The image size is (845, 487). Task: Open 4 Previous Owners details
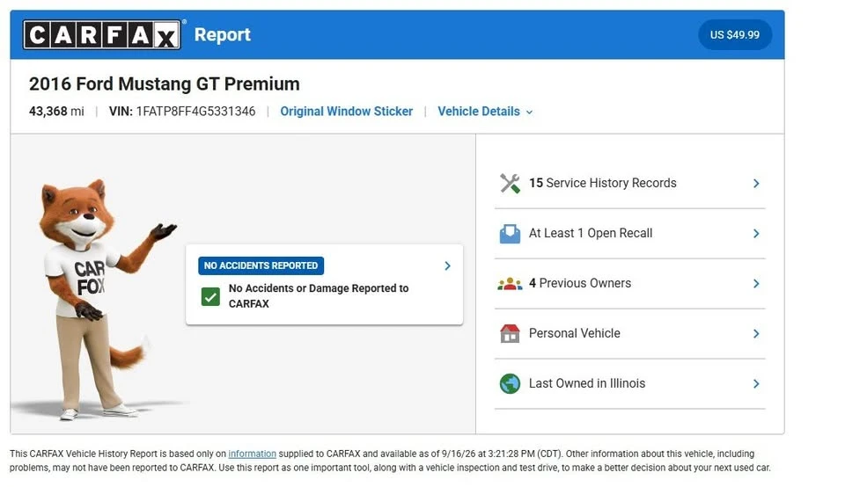point(629,284)
